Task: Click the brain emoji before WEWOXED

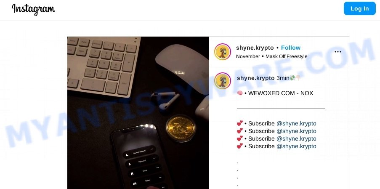Action: pos(240,93)
